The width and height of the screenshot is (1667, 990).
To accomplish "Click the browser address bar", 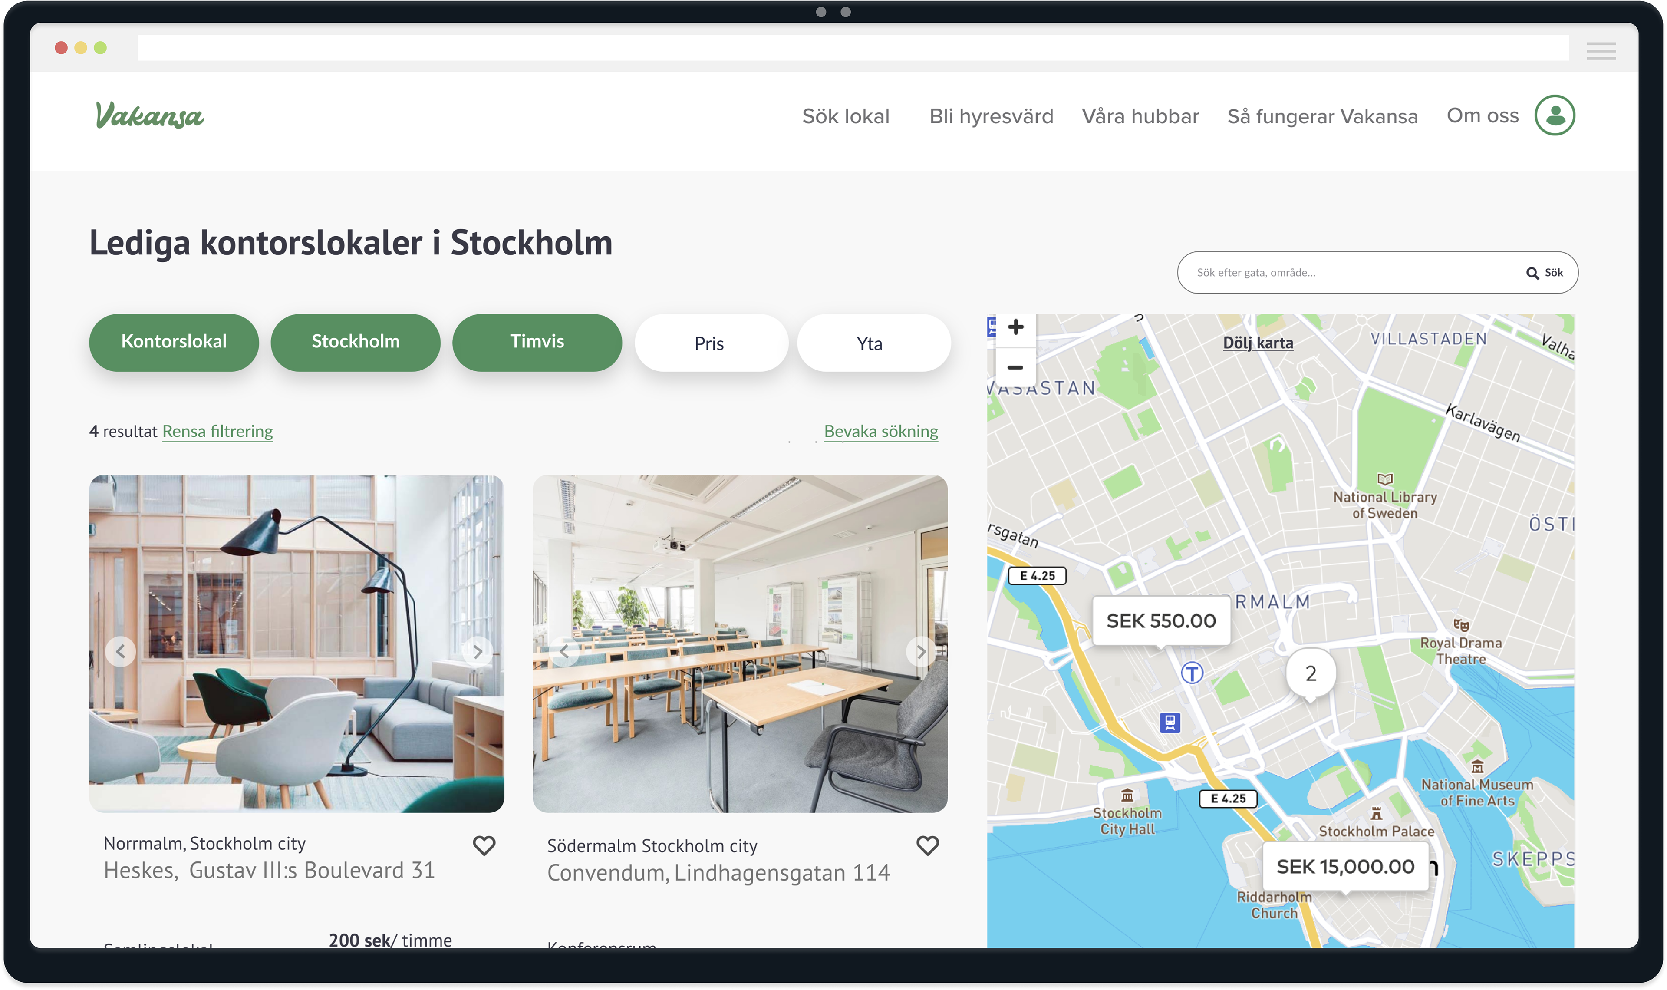I will point(853,48).
